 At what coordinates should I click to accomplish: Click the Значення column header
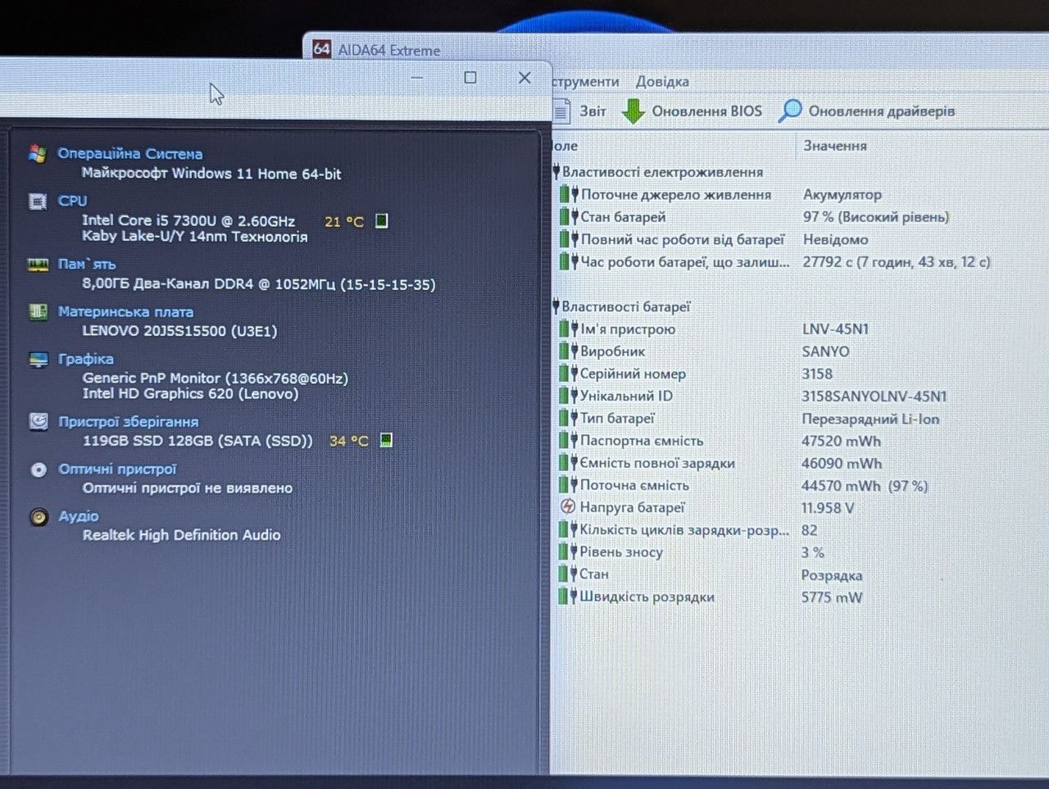(x=835, y=145)
